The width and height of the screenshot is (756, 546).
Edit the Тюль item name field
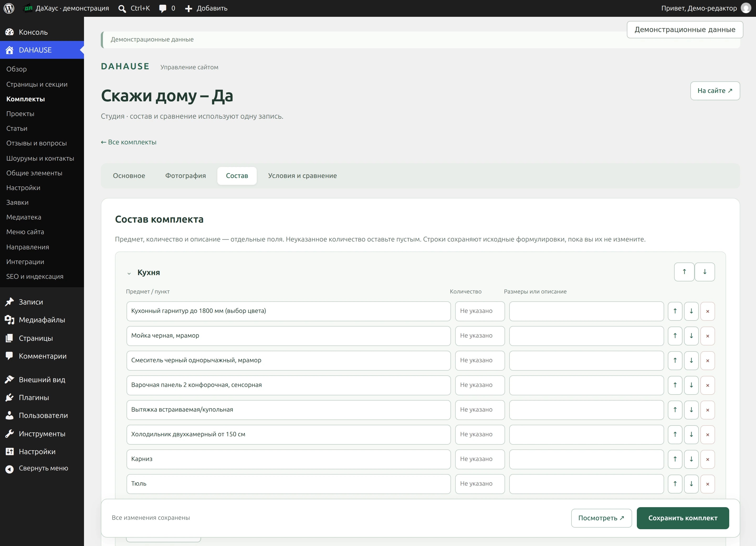click(288, 484)
